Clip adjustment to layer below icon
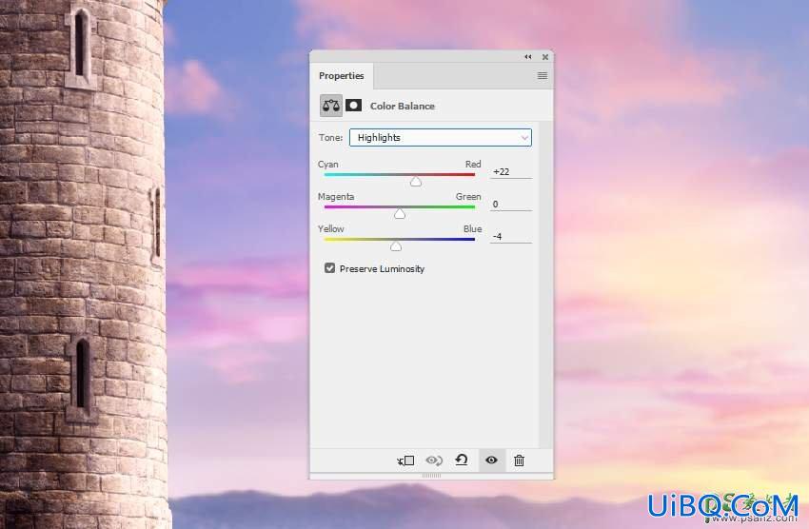This screenshot has height=529, width=809. (x=405, y=460)
